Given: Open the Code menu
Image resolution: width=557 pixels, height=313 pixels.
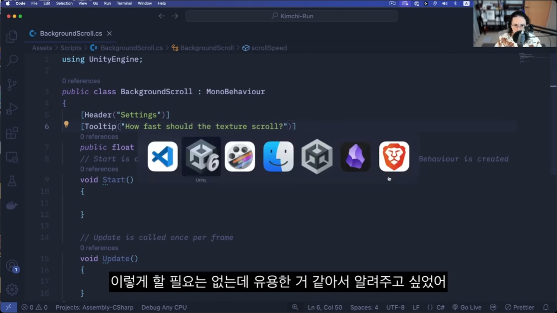Looking at the screenshot, I should click(20, 3).
